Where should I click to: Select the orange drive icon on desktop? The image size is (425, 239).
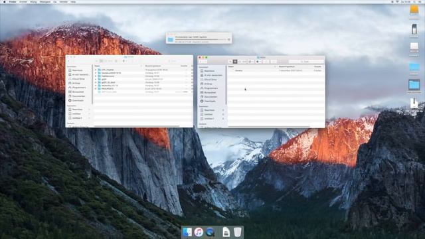click(414, 10)
